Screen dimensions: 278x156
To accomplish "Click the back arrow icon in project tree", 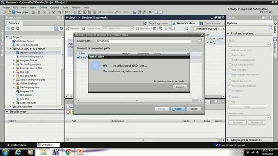I will point(13,28).
